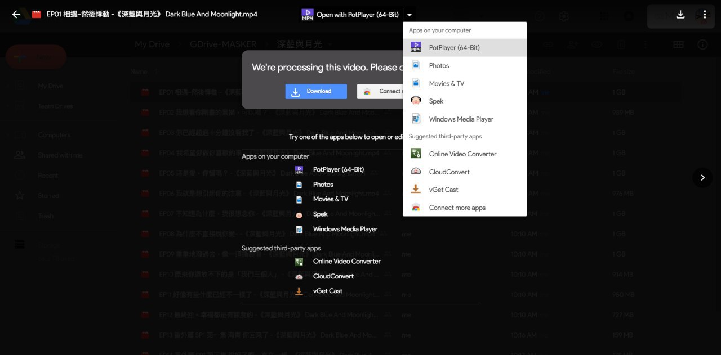Open Windows Media Player from center list

[x=345, y=229]
